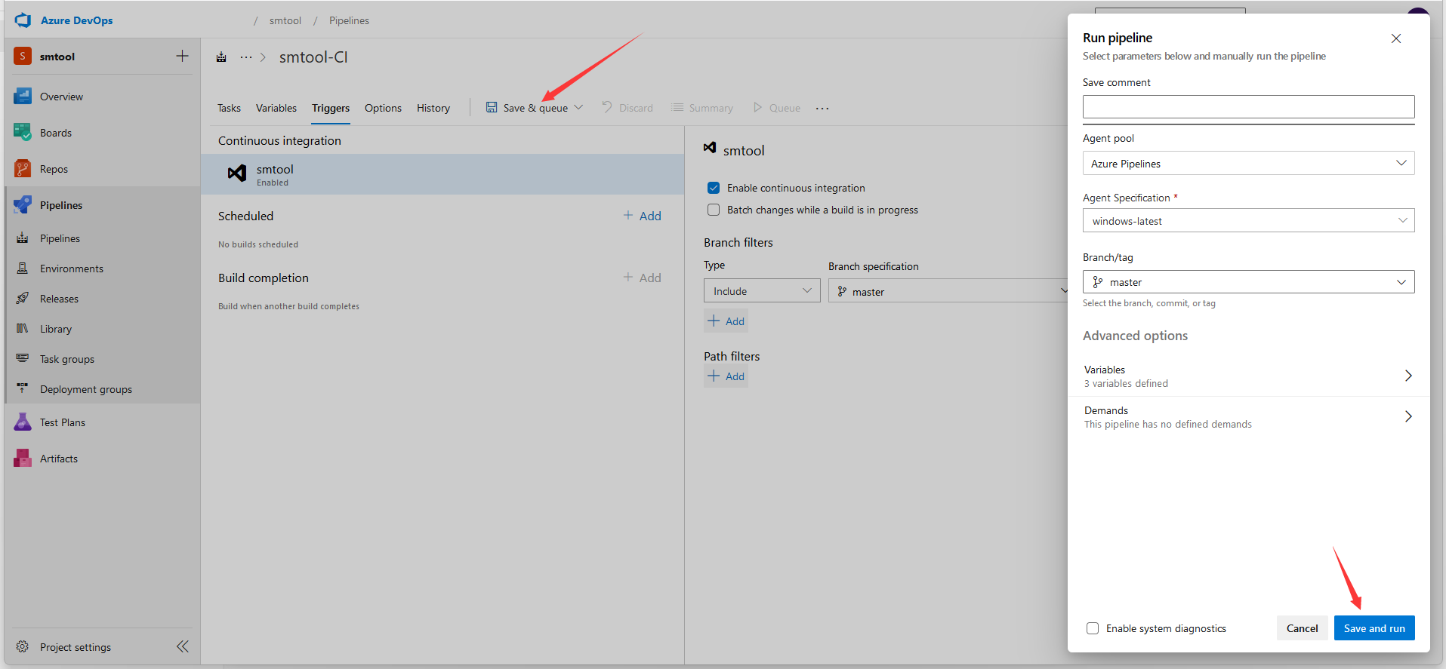Click the Save comment text field
Image resolution: width=1446 pixels, height=669 pixels.
click(x=1248, y=106)
